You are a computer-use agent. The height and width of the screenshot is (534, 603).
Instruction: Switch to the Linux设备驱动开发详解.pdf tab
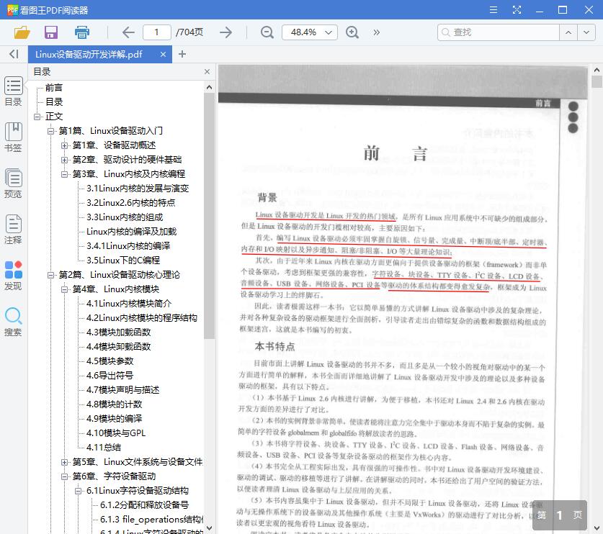pos(89,54)
